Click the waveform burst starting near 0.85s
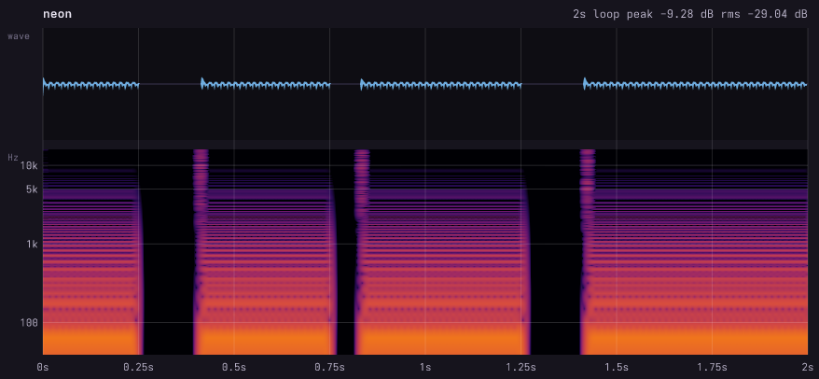The height and width of the screenshot is (379, 819). (x=441, y=84)
